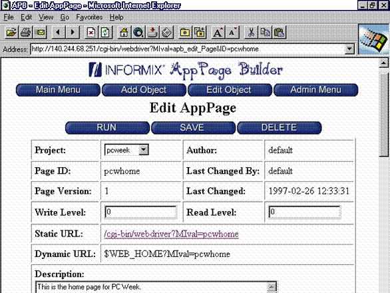Click the Description box scroll up arrow
This screenshot has width=390, height=293.
(272, 287)
